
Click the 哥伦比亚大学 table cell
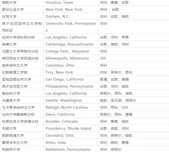pyautogui.click(x=13, y=10)
